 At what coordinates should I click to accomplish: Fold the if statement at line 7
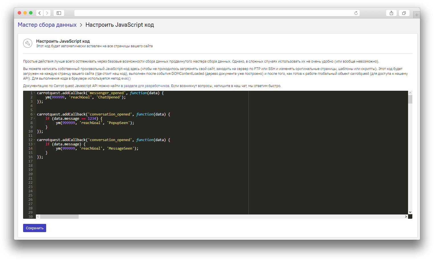click(x=34, y=118)
